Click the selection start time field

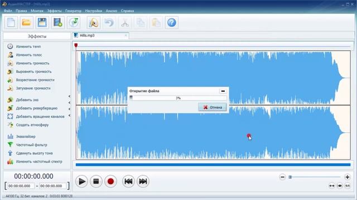point(21,186)
